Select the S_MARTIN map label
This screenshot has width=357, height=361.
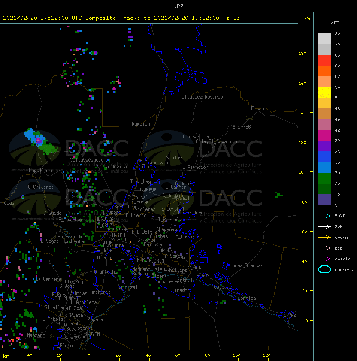pos(162,250)
